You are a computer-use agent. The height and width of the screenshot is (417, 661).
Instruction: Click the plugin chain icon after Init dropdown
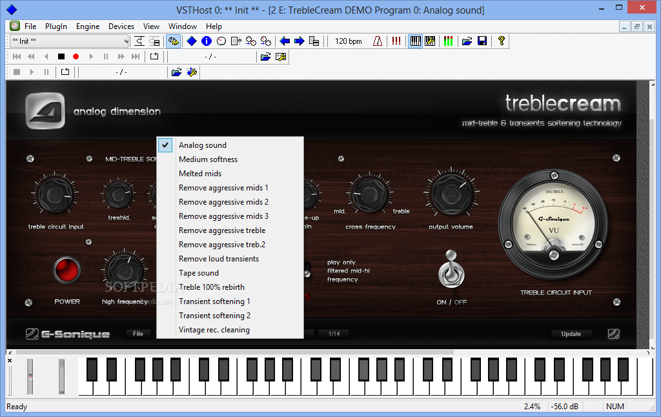[139, 41]
